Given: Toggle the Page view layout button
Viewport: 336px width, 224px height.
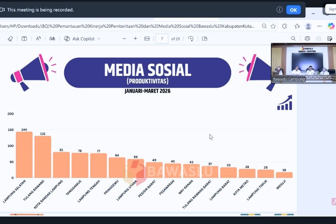Looking at the screenshot, I should point(204,39).
